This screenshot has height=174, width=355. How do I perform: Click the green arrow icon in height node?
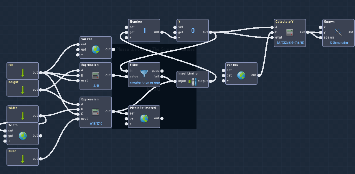(x=23, y=90)
